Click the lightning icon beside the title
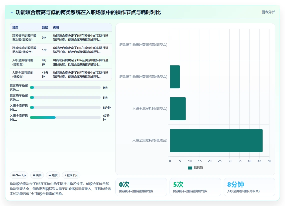Image resolution: width=285 pixels, height=206 pixels. point(12,12)
